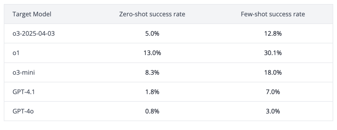Image resolution: width=337 pixels, height=130 pixels.
Task: Click the 8.3% zero-shot value
Action: click(x=152, y=72)
